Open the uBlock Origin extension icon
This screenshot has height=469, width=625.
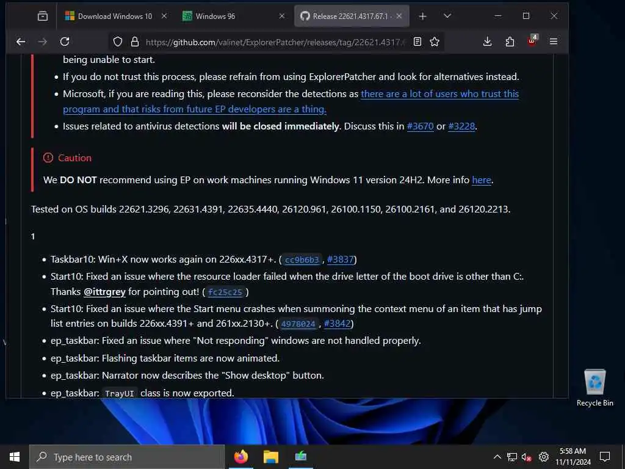[x=532, y=41]
